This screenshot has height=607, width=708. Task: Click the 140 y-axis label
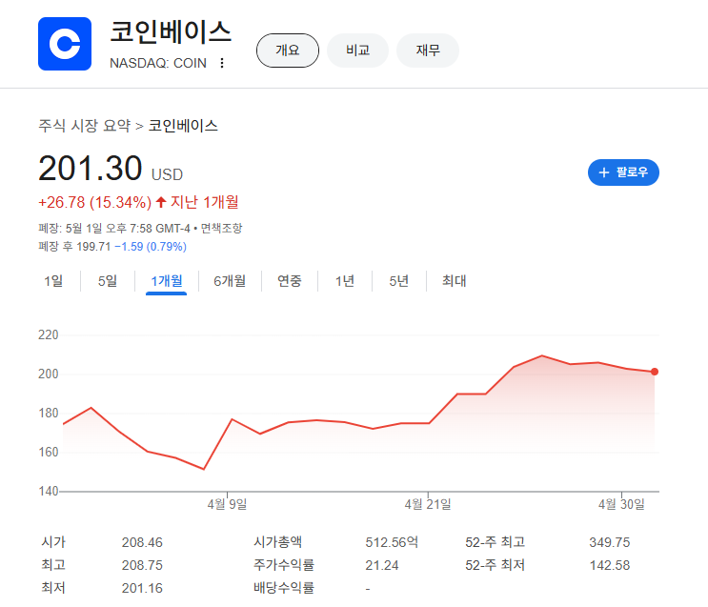[49, 491]
